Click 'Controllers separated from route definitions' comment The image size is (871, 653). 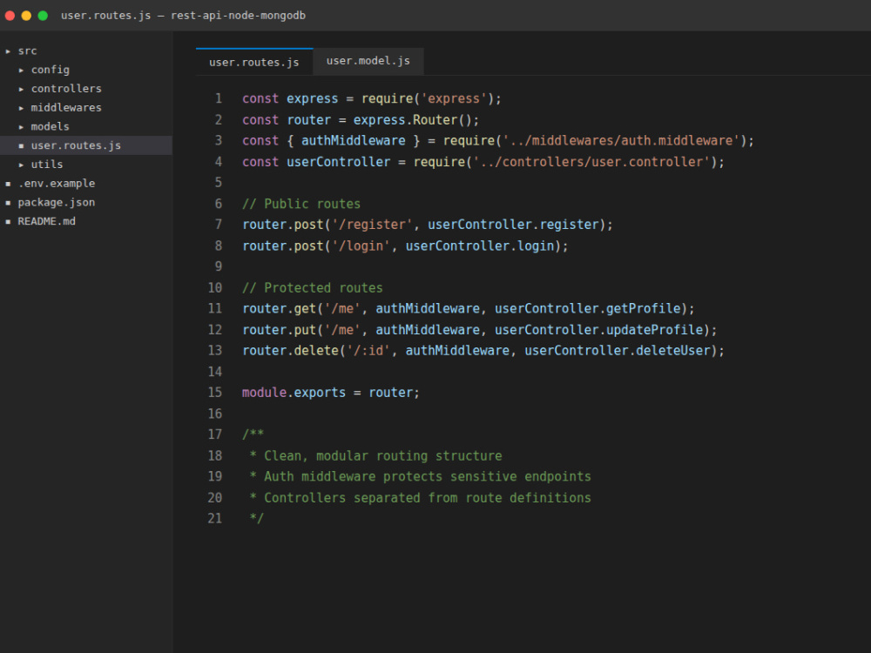427,498
